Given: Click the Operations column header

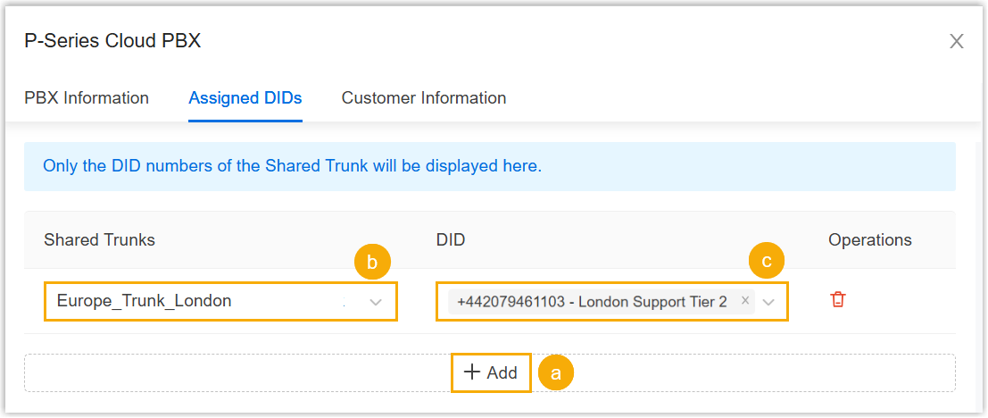Looking at the screenshot, I should click(x=869, y=239).
